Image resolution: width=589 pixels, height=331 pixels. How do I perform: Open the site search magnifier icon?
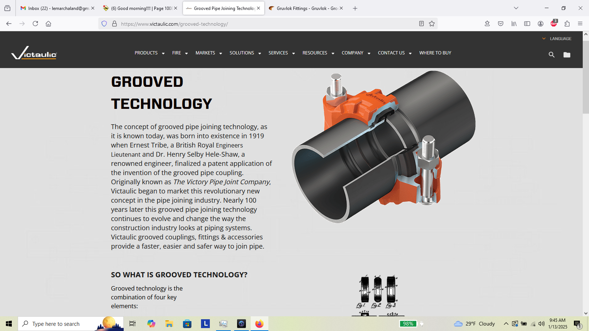point(551,55)
